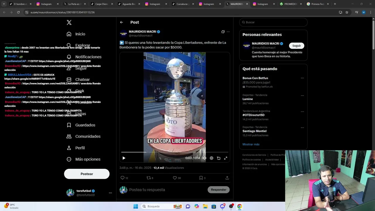Click the X logo in sidebar
Screen dimensions: 375x211
(x=69, y=23)
